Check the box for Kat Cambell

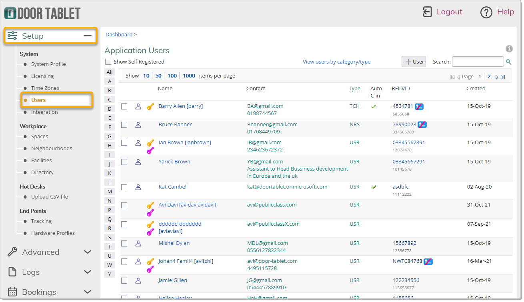point(124,187)
